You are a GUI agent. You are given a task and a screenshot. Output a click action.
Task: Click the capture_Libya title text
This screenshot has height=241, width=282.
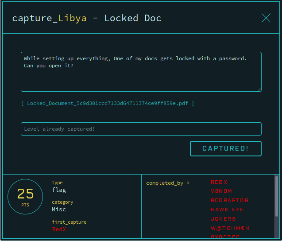click(49, 18)
